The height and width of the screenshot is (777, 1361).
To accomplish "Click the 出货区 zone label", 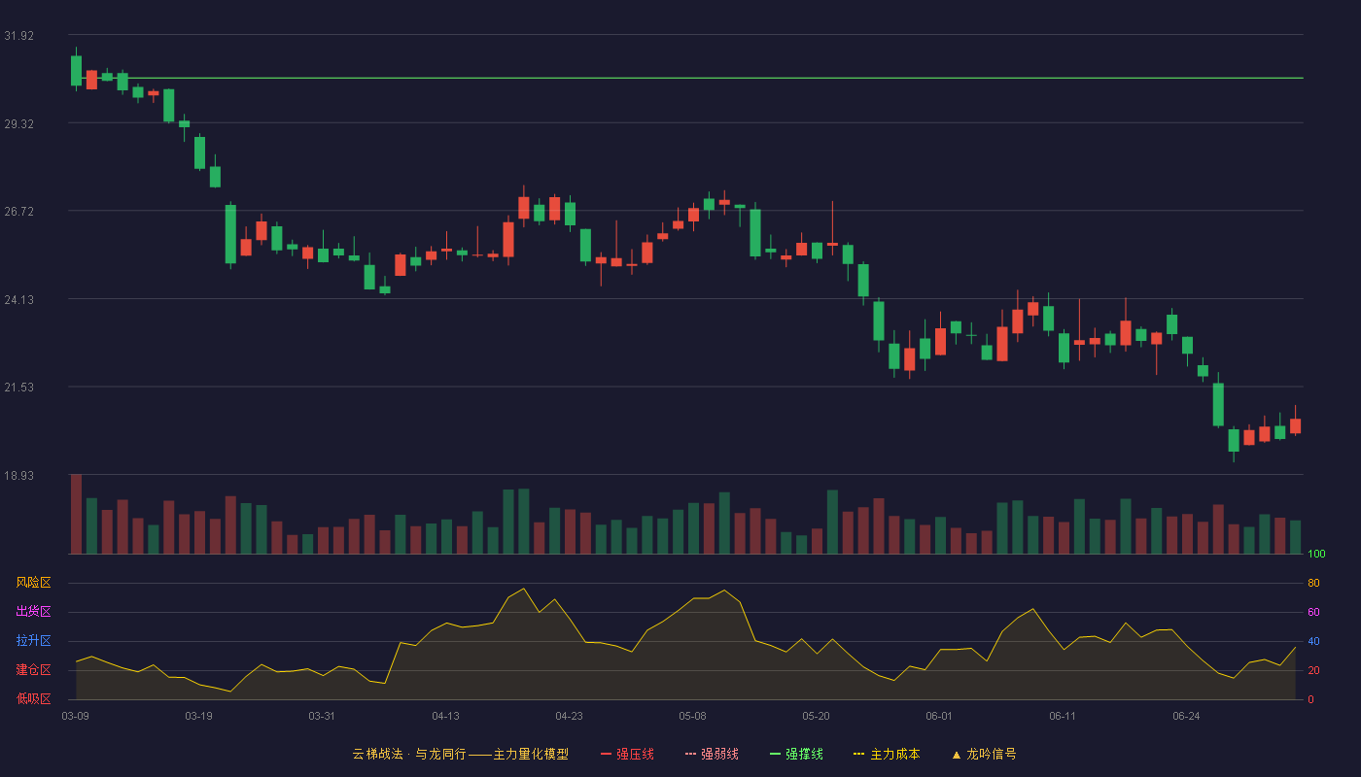I will pos(33,612).
